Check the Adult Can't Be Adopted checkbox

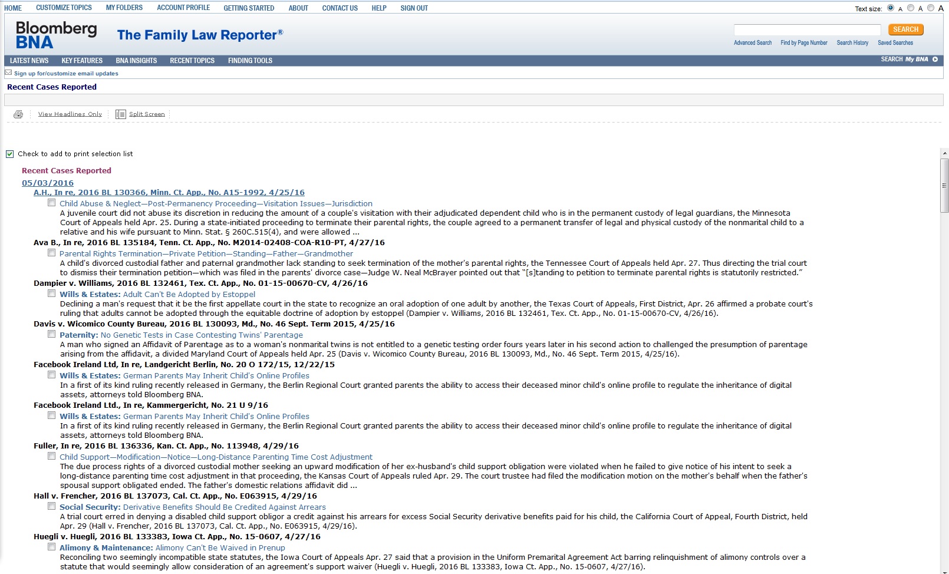[x=52, y=293]
